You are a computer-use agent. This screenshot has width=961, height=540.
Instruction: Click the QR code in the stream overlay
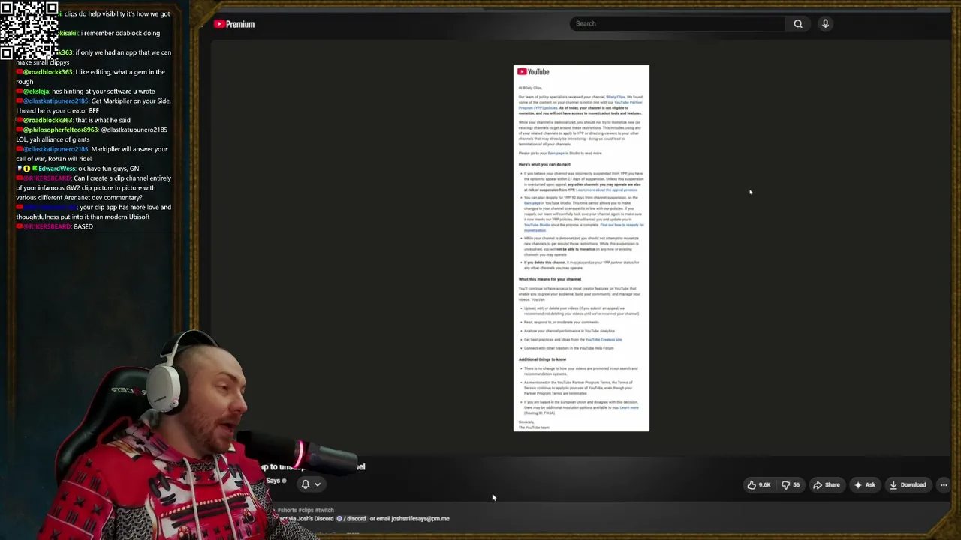[x=30, y=30]
